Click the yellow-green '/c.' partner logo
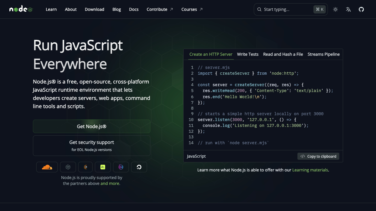 coord(103,167)
